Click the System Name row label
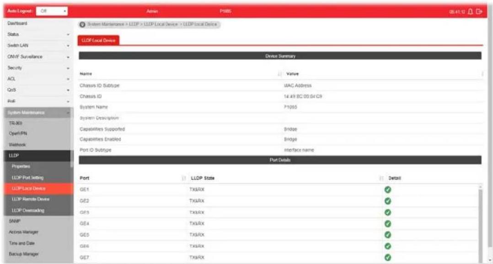The width and height of the screenshot is (493, 264). click(x=94, y=107)
